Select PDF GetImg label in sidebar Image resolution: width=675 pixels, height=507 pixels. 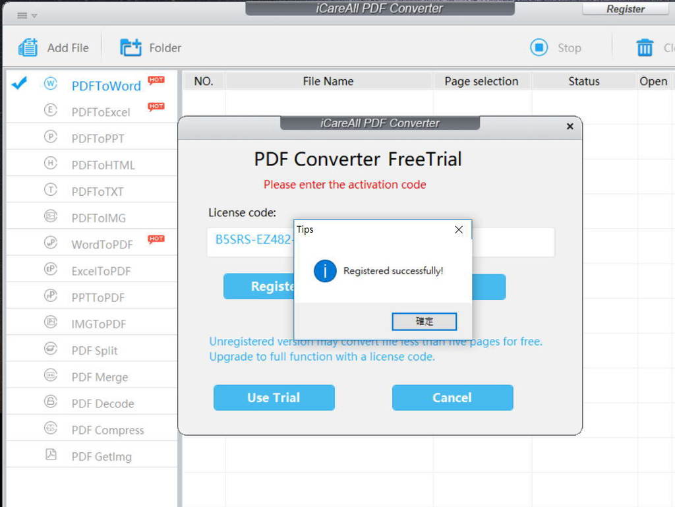(x=102, y=457)
